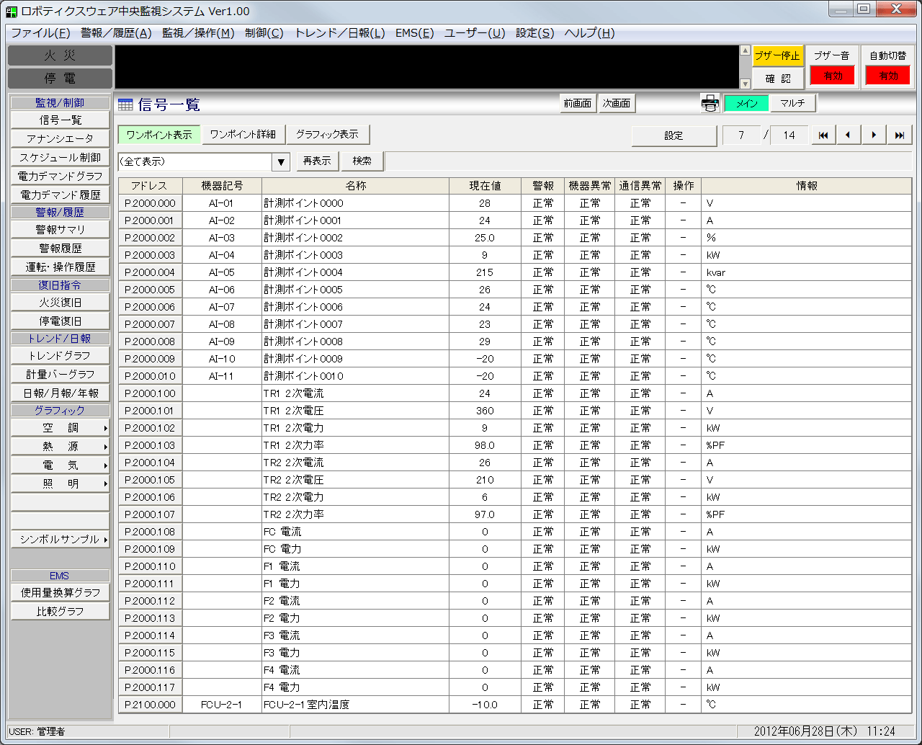Image resolution: width=922 pixels, height=745 pixels.
Task: Open 運転・操作履歴 in sidebar
Action: tap(61, 267)
